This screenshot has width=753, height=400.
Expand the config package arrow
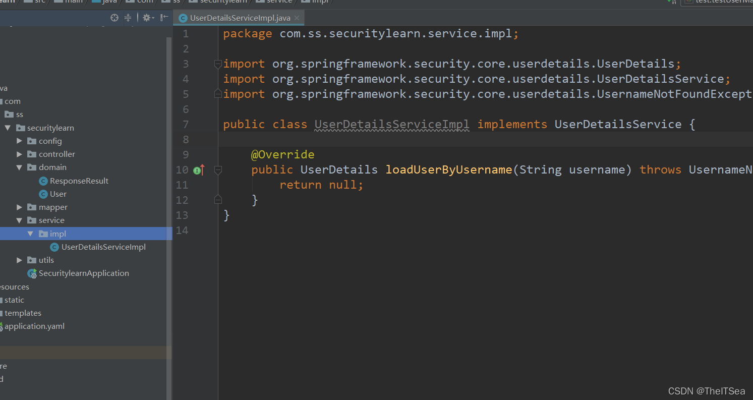pos(19,141)
